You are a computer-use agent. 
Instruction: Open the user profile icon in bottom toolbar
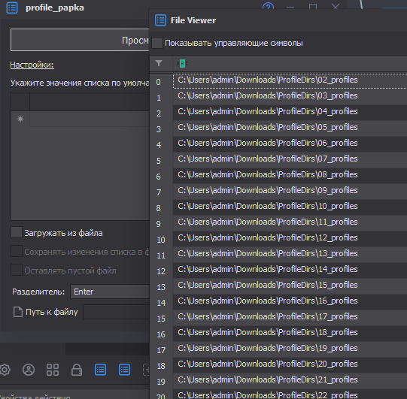pyautogui.click(x=29, y=370)
